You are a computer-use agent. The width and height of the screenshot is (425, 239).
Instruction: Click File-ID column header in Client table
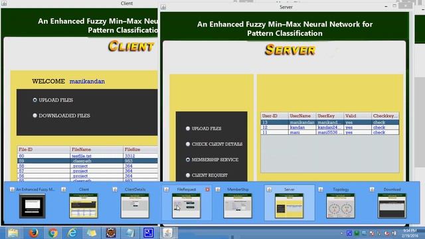point(44,149)
